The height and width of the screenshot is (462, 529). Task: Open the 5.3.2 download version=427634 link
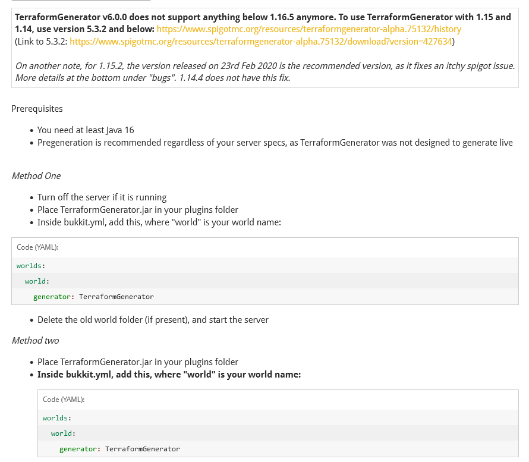[x=261, y=42]
